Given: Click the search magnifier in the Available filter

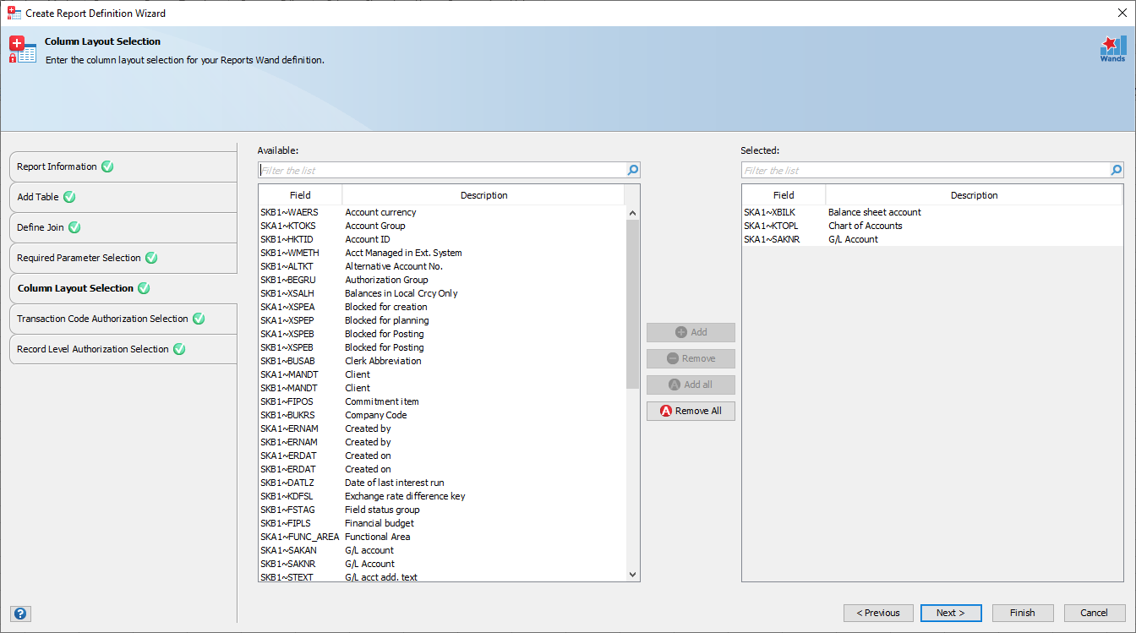Looking at the screenshot, I should 632,170.
